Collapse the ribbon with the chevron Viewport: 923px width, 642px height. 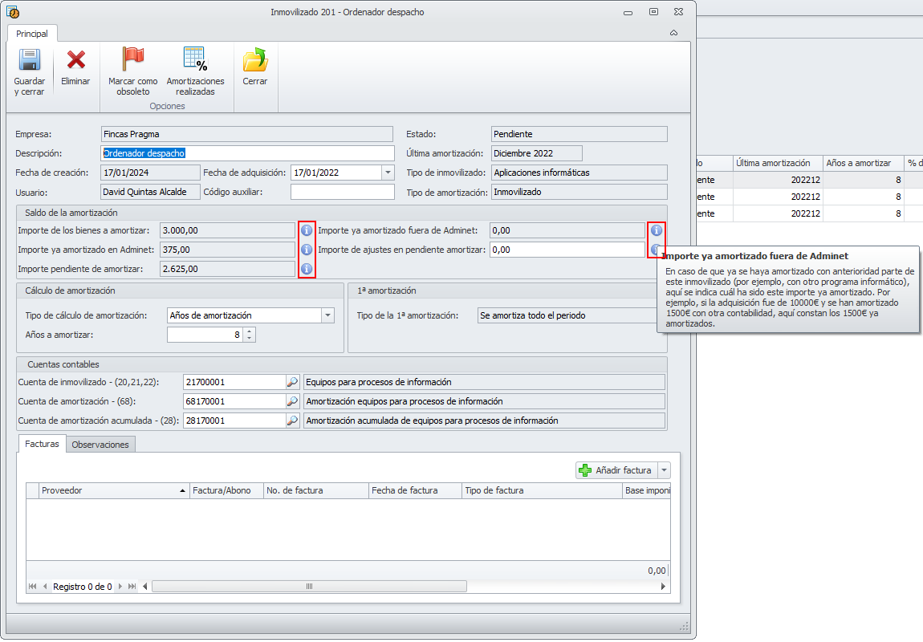pyautogui.click(x=673, y=33)
